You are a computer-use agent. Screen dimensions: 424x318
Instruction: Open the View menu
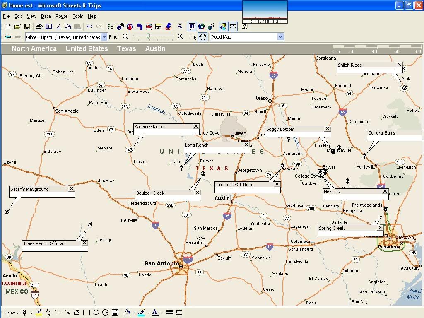pos(31,16)
